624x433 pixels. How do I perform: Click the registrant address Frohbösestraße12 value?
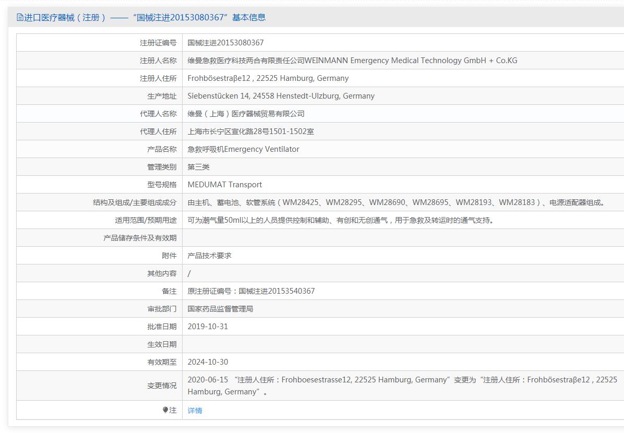tap(268, 78)
